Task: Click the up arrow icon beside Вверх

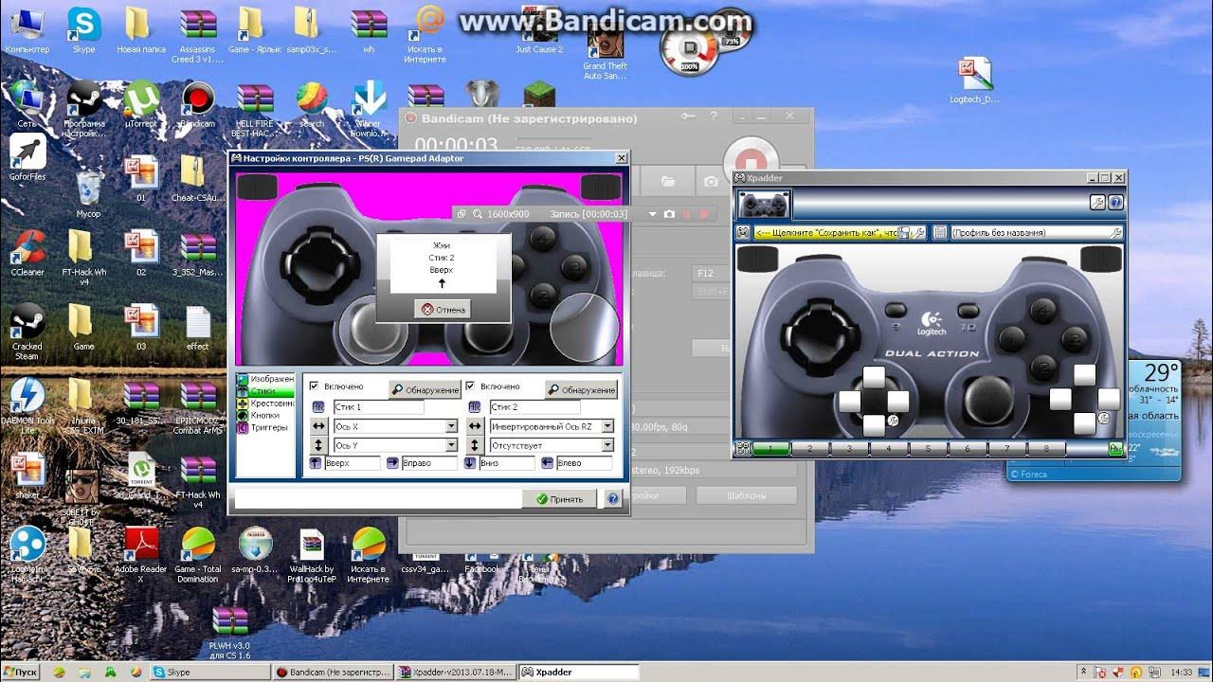Action: pos(316,463)
